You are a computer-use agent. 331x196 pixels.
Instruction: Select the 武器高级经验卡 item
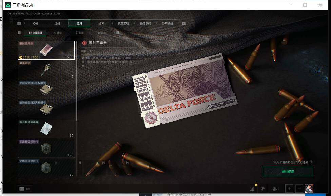46,148
